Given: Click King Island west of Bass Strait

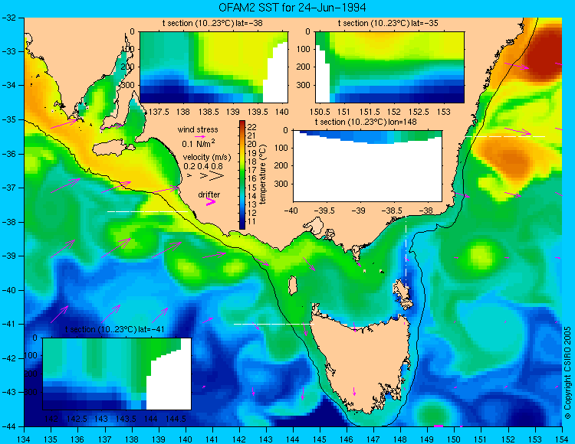Looking at the screenshot, I should [x=292, y=286].
